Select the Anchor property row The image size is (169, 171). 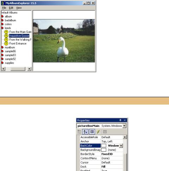click(101, 141)
